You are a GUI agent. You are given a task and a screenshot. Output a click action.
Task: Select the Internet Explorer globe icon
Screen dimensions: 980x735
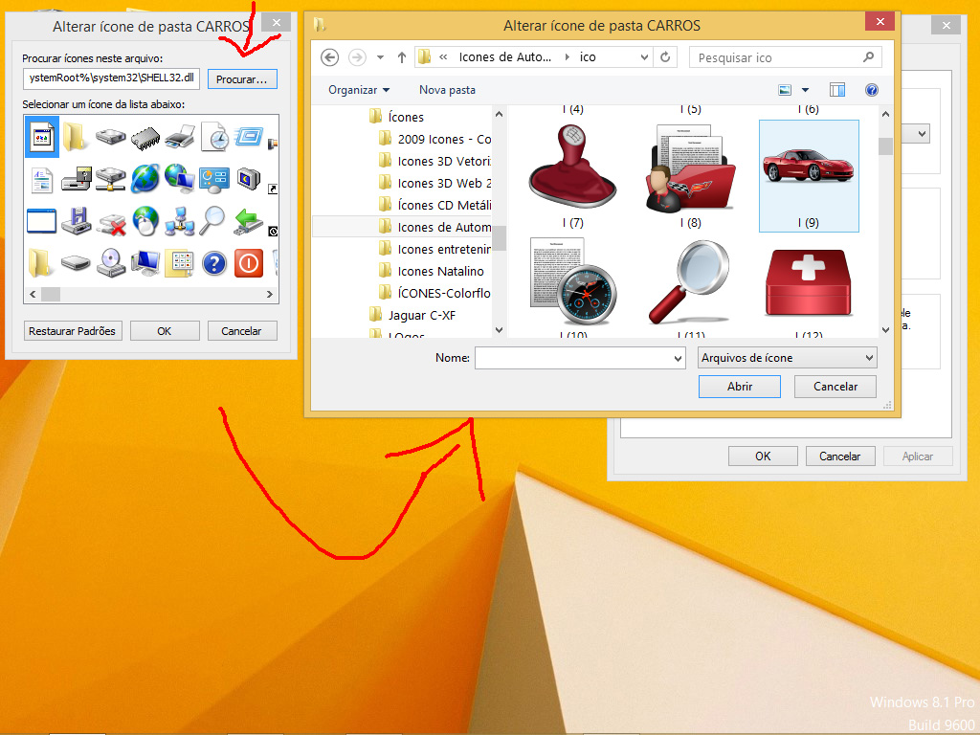[145, 179]
